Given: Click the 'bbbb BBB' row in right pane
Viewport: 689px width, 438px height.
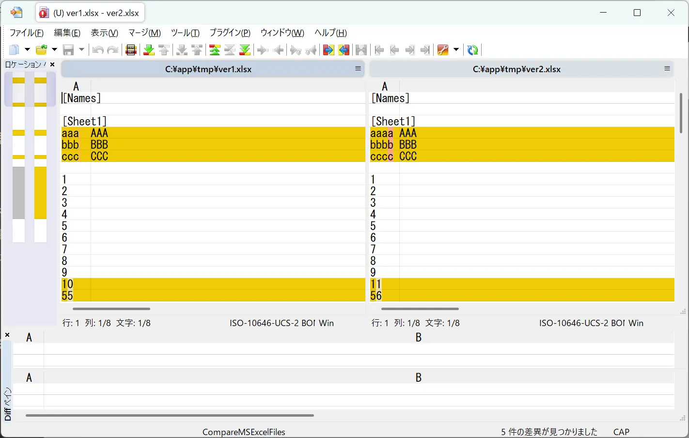Looking at the screenshot, I should [x=522, y=144].
